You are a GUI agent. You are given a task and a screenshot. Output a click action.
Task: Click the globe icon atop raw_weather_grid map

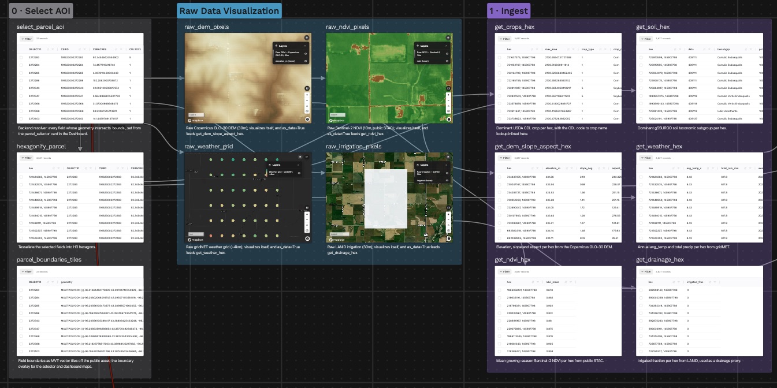pyautogui.click(x=300, y=157)
